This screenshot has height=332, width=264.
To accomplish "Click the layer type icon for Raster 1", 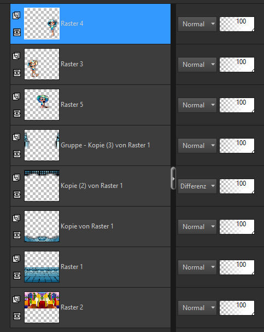I will (x=16, y=259).
